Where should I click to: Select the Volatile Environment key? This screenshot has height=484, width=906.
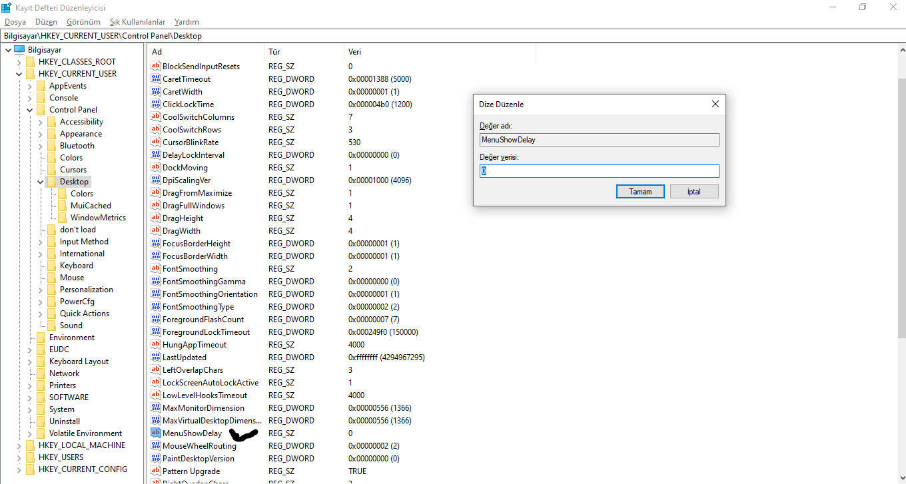85,433
